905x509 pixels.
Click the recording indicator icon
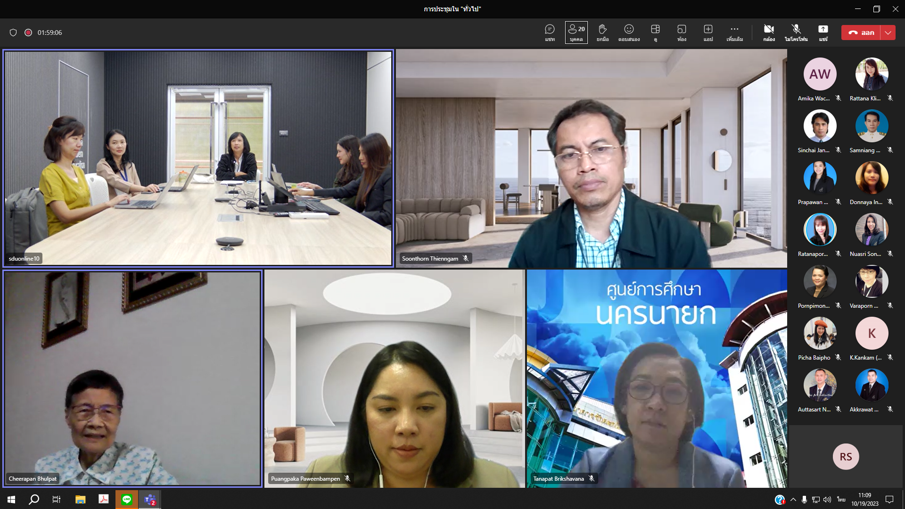pyautogui.click(x=28, y=33)
